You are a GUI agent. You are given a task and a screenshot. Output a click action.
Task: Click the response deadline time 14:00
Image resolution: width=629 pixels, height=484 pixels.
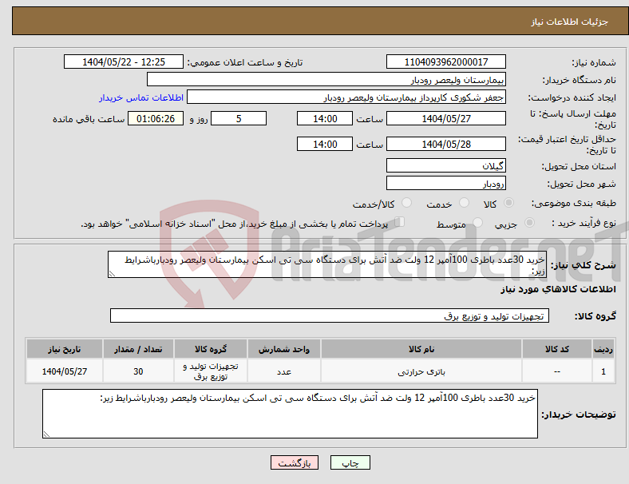pyautogui.click(x=325, y=118)
